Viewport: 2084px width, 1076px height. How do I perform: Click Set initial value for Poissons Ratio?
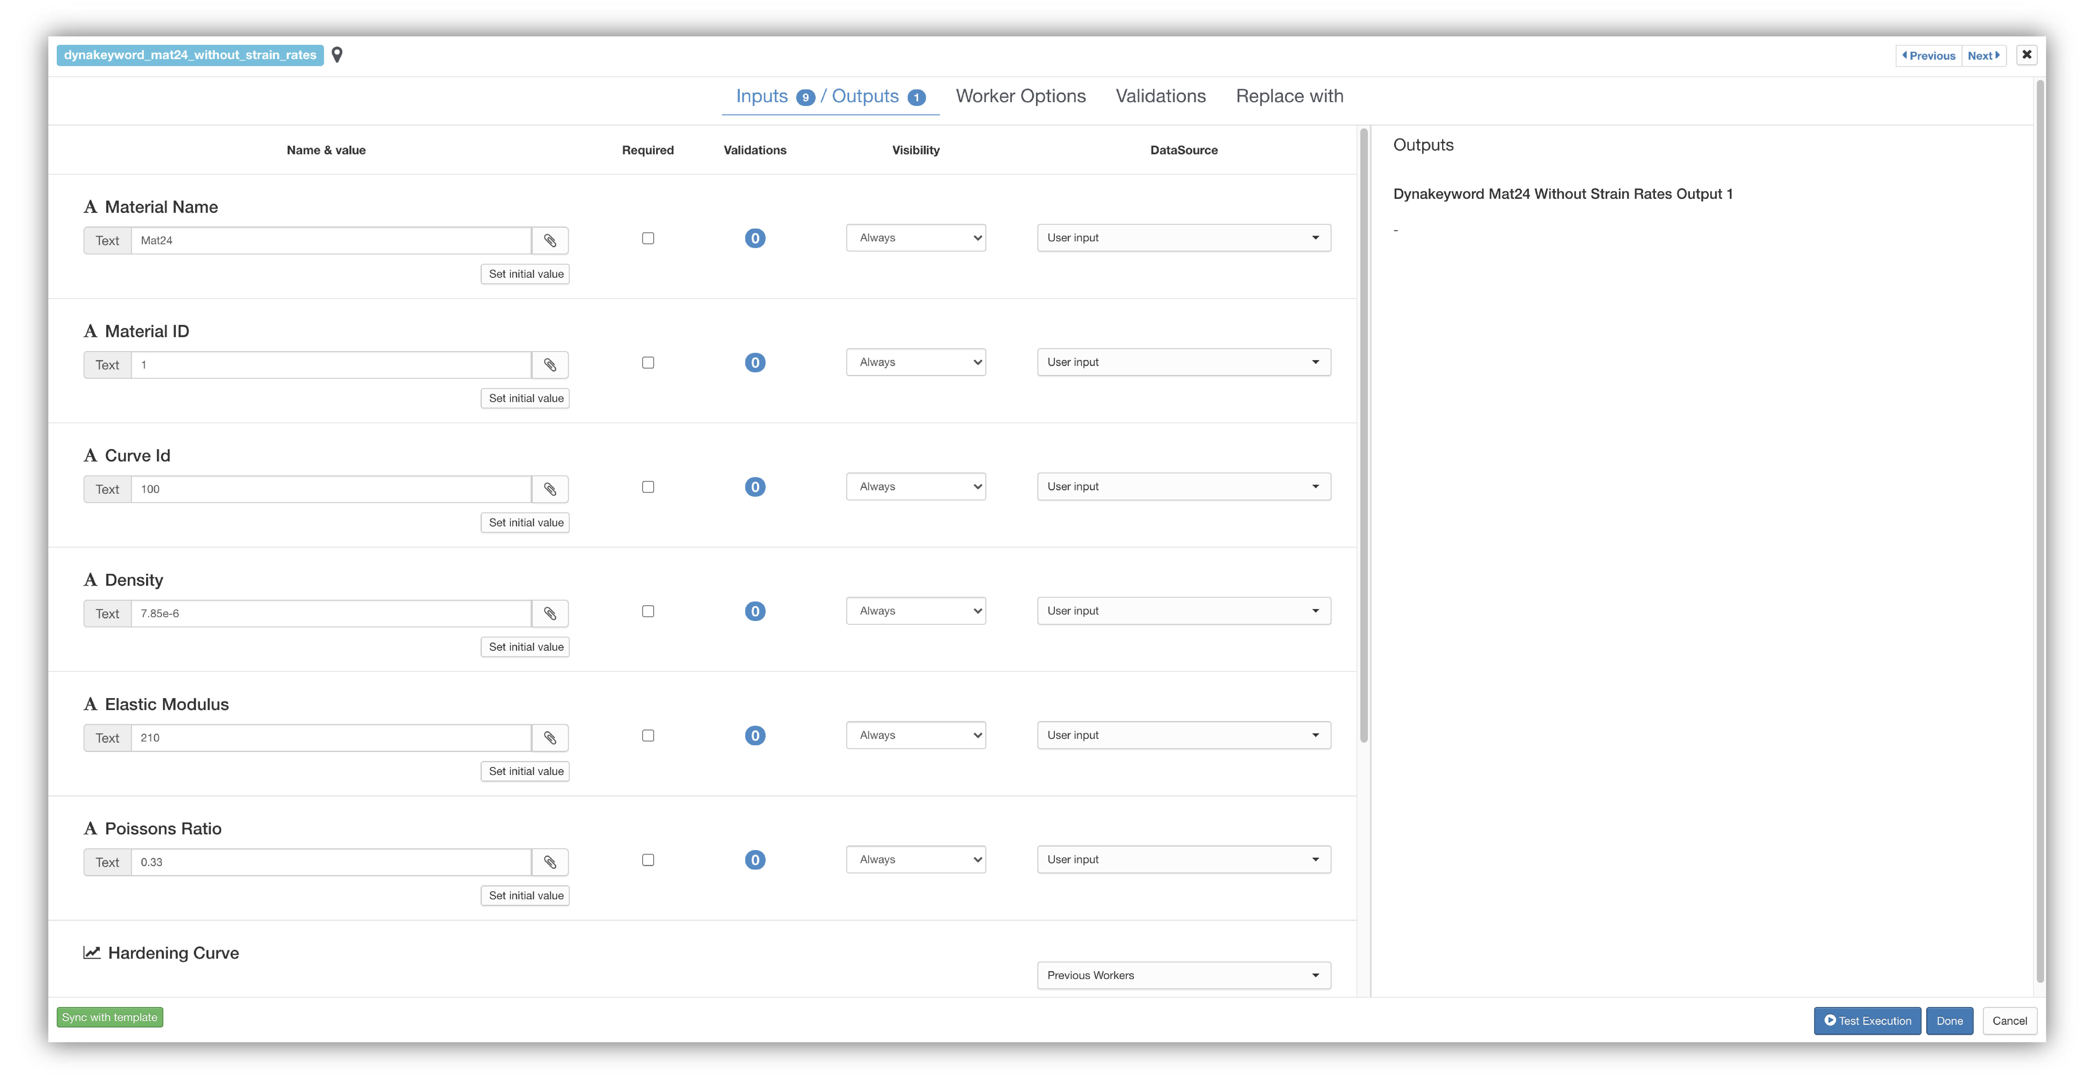pyautogui.click(x=526, y=896)
